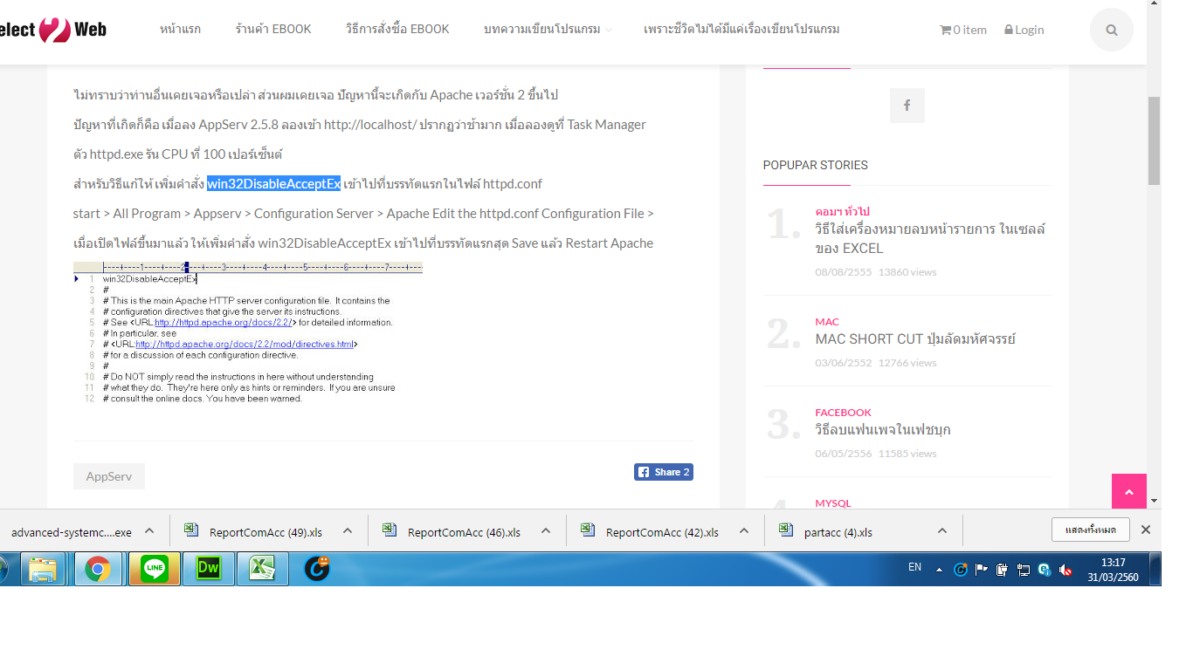Click the 13:17 clock in tray
The width and height of the screenshot is (1193, 670).
pyautogui.click(x=1113, y=563)
